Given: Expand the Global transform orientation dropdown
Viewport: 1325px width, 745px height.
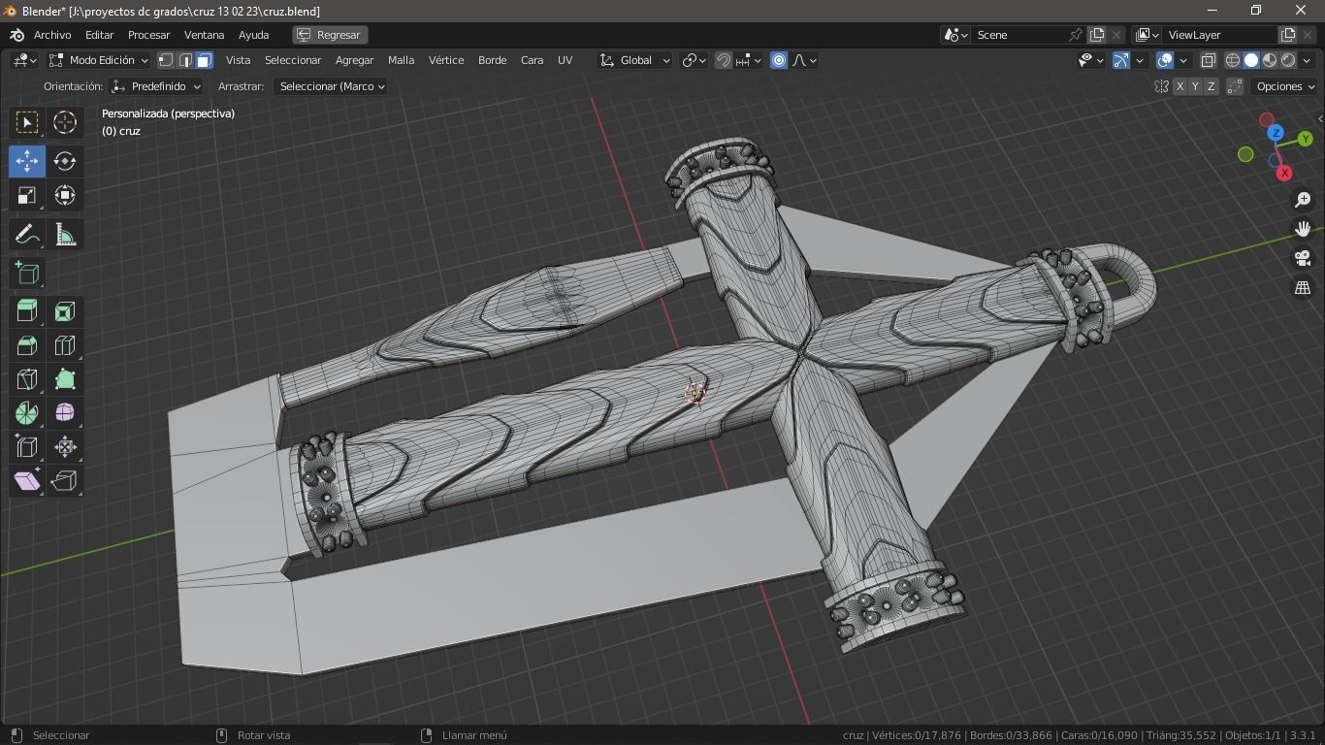Looking at the screenshot, I should coord(635,60).
